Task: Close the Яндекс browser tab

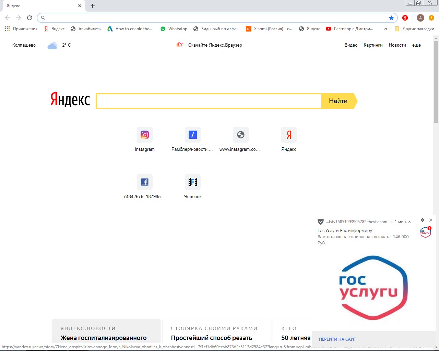Action: [80, 6]
